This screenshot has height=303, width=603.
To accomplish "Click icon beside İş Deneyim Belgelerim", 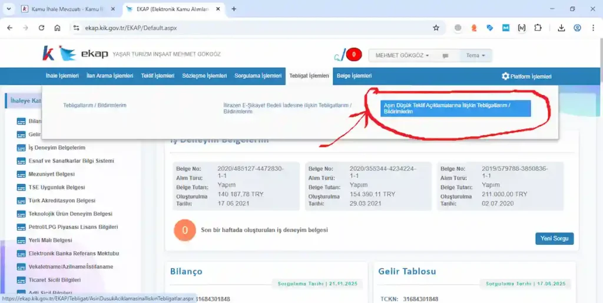I will (21, 148).
